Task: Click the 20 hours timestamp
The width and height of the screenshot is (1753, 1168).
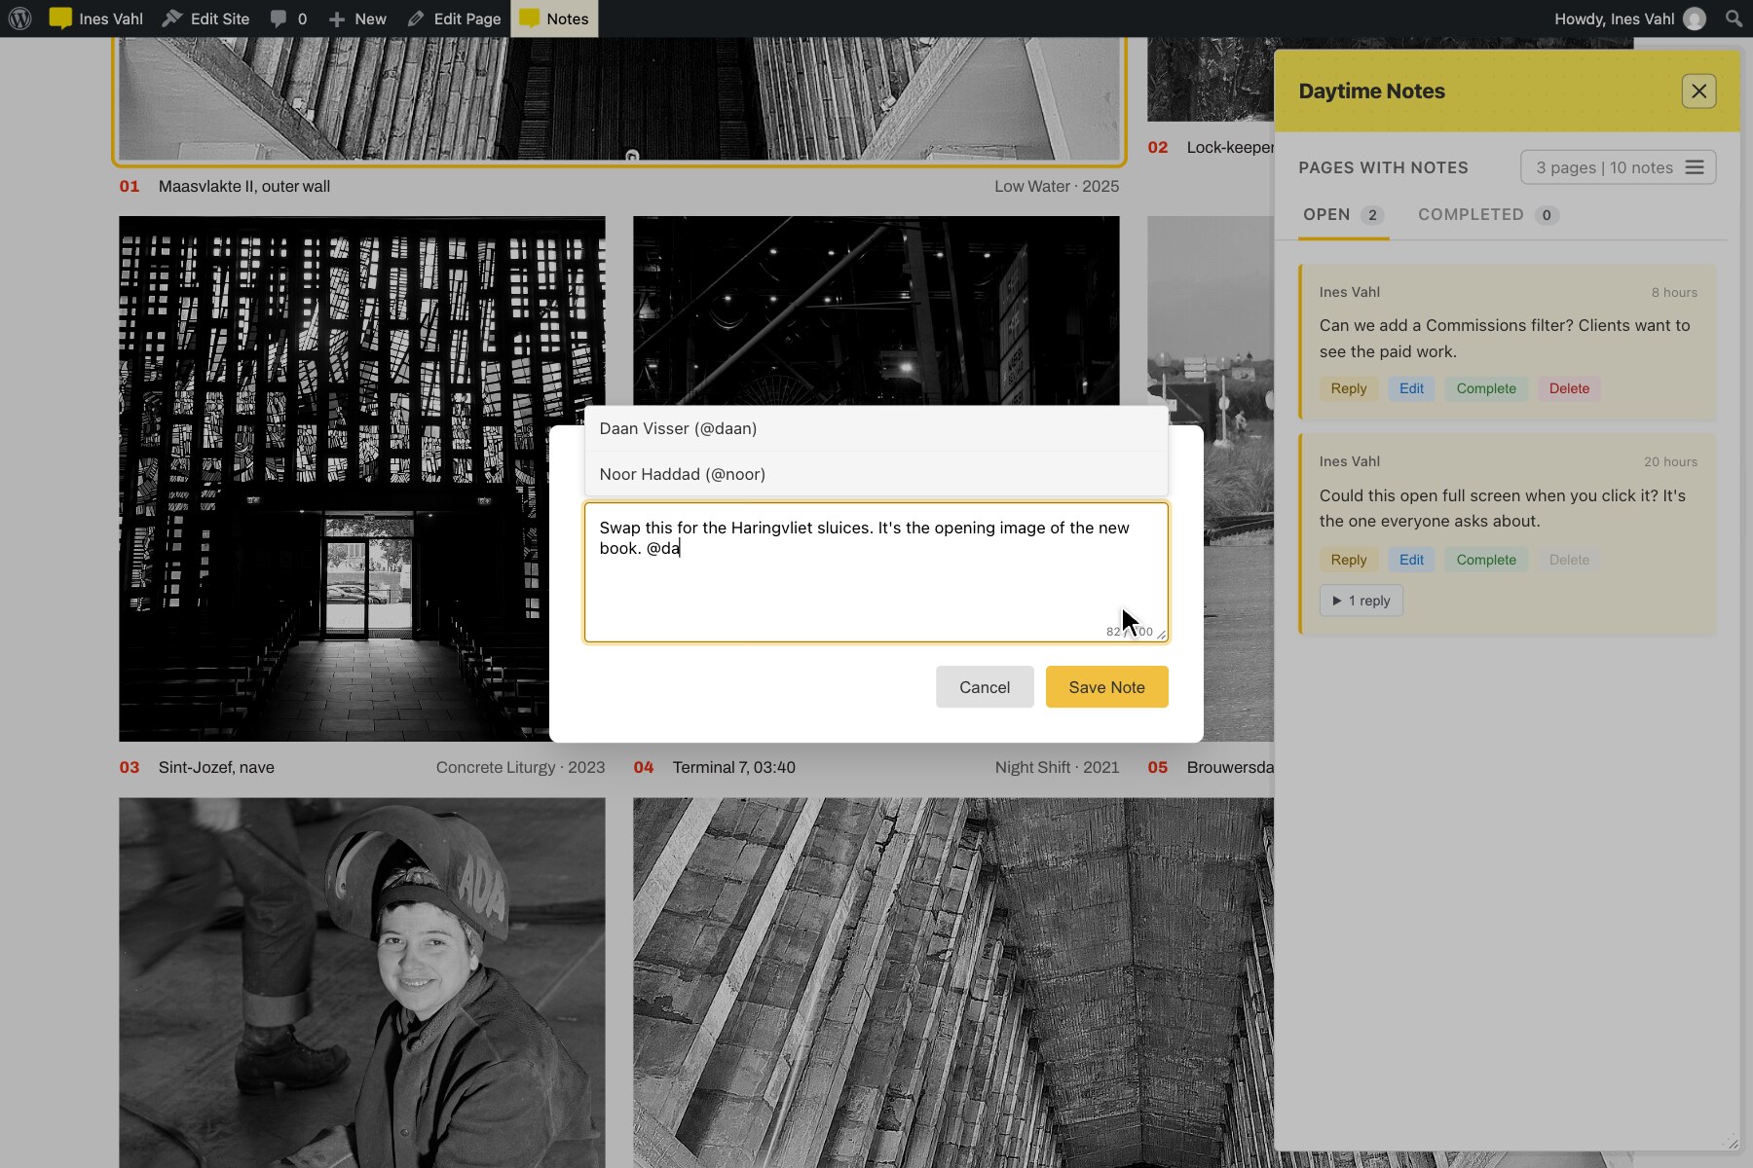Action: coord(1670,461)
